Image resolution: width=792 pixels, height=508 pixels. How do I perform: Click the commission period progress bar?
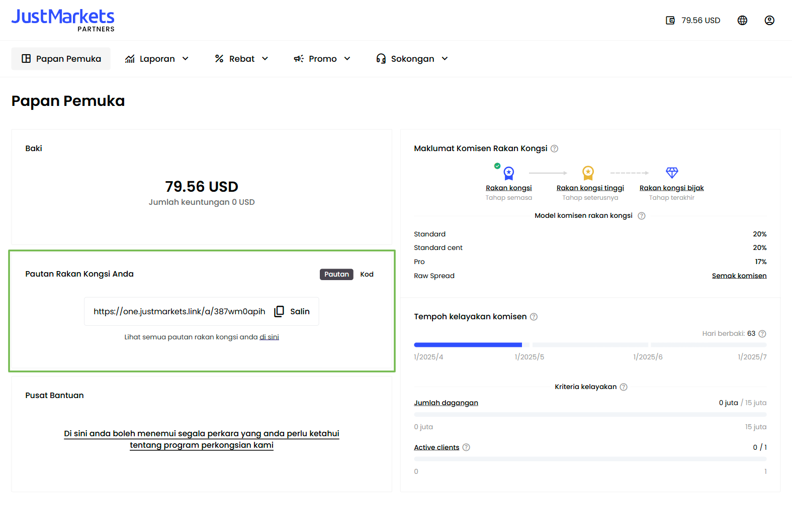click(590, 345)
